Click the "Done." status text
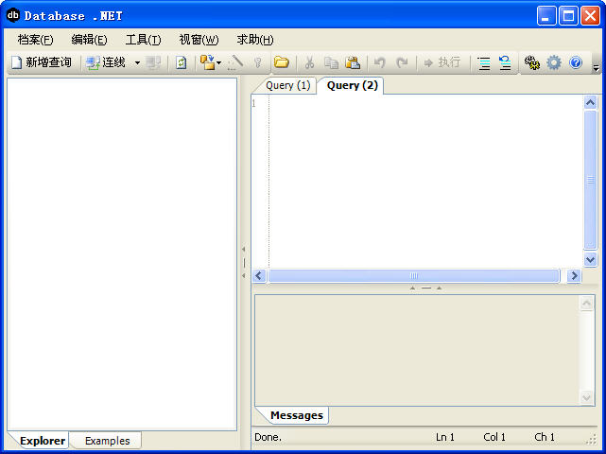This screenshot has width=606, height=454. 268,437
